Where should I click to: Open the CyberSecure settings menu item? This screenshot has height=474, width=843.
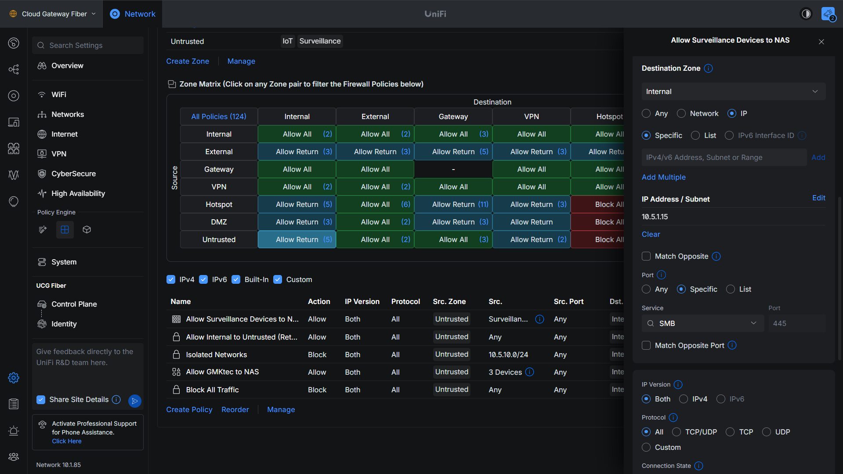click(x=73, y=174)
